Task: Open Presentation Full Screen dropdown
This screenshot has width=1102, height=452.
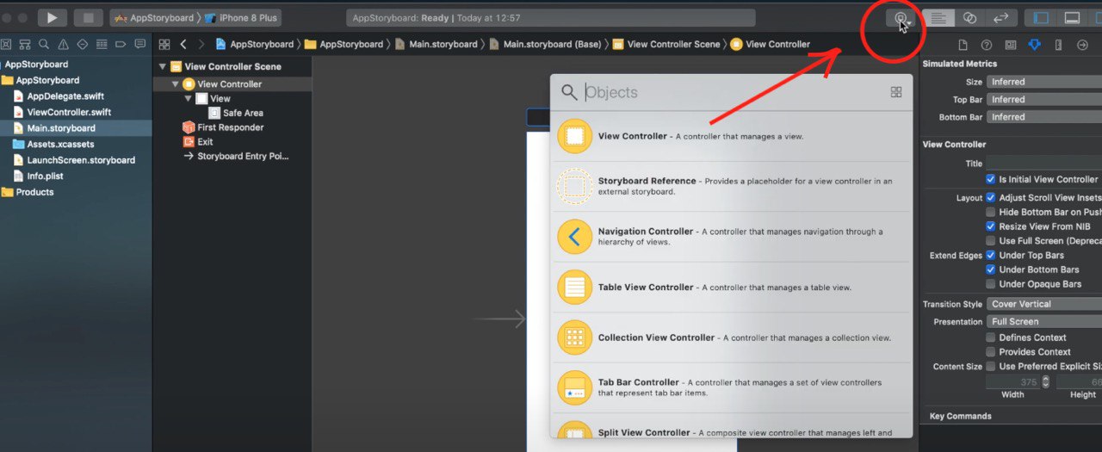Action: click(x=1043, y=321)
